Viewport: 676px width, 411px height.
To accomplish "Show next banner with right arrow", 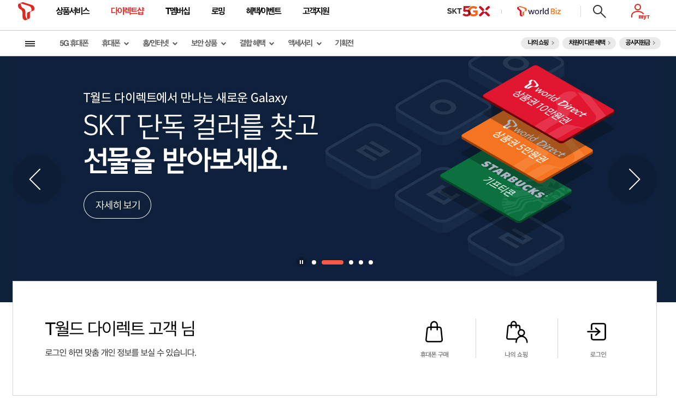I will pos(633,179).
